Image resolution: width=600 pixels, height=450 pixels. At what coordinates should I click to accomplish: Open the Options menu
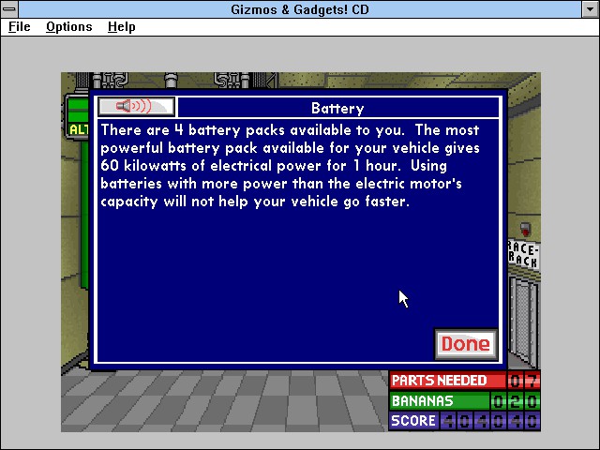[x=68, y=27]
